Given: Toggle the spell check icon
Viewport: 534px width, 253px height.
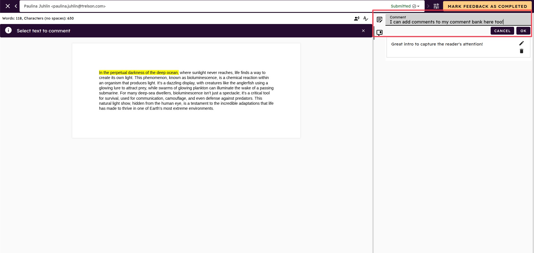Looking at the screenshot, I should pyautogui.click(x=366, y=18).
